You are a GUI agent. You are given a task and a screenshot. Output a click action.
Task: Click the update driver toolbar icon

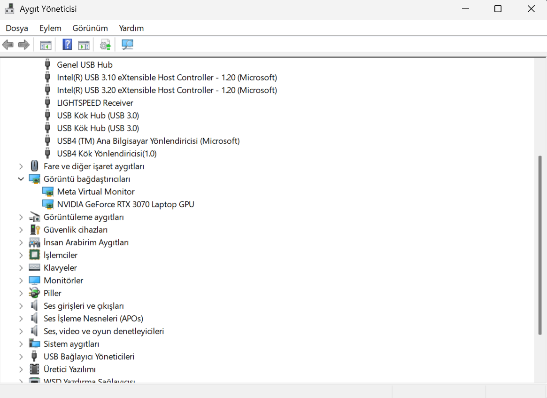click(x=105, y=45)
